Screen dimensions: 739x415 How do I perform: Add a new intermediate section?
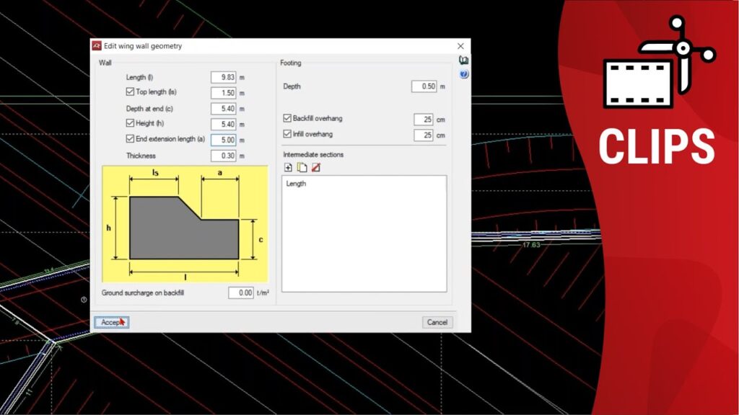coord(288,167)
